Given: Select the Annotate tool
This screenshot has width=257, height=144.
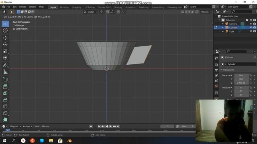Looking at the screenshot, I should [x=5, y=65].
